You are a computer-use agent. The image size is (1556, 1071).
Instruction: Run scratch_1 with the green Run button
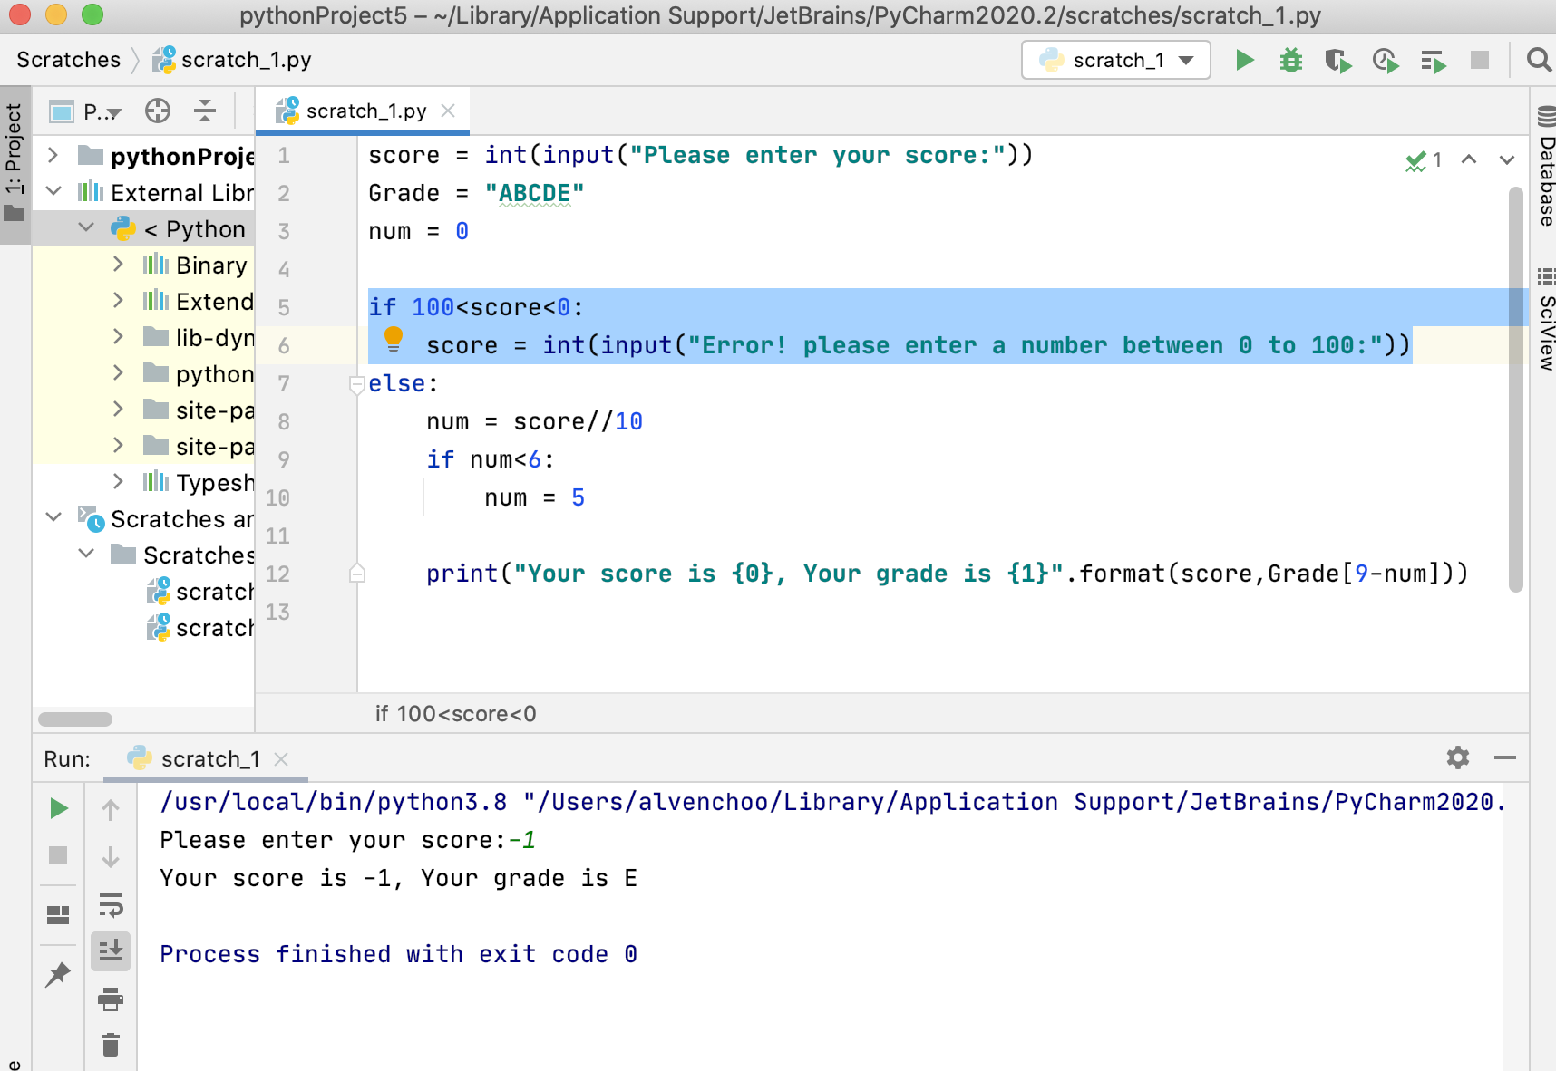tap(1245, 60)
